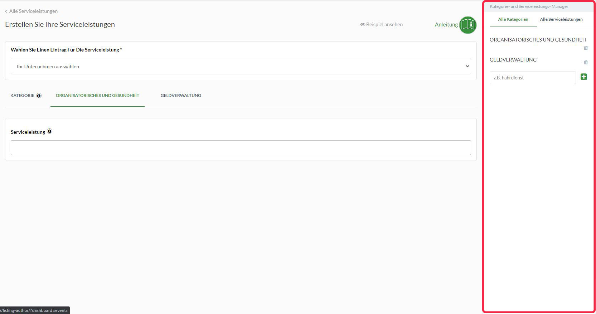Delete the Organisatorisches und Gesundheit category via trash icon
Viewport: 596px width, 314px height.
[x=586, y=48]
